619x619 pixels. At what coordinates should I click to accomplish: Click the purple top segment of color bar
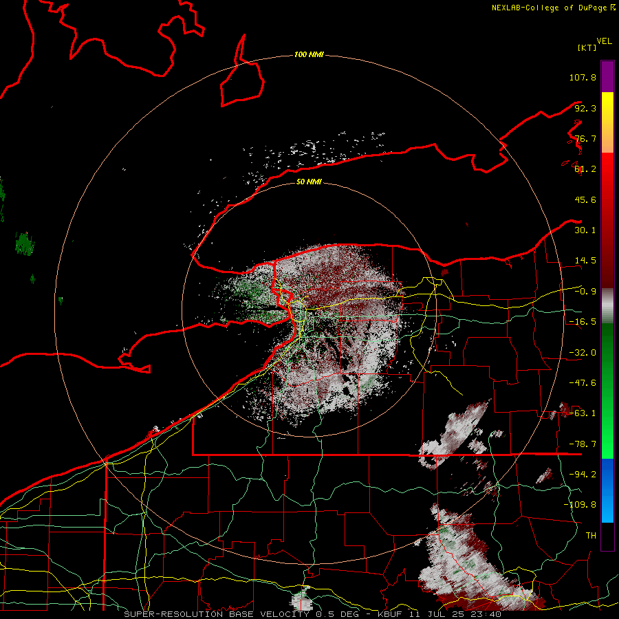click(x=607, y=76)
